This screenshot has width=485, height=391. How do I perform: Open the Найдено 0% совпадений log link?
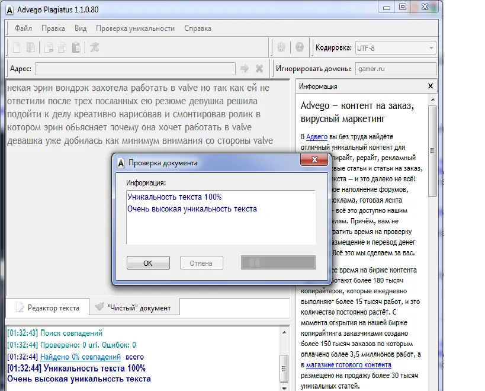point(80,357)
